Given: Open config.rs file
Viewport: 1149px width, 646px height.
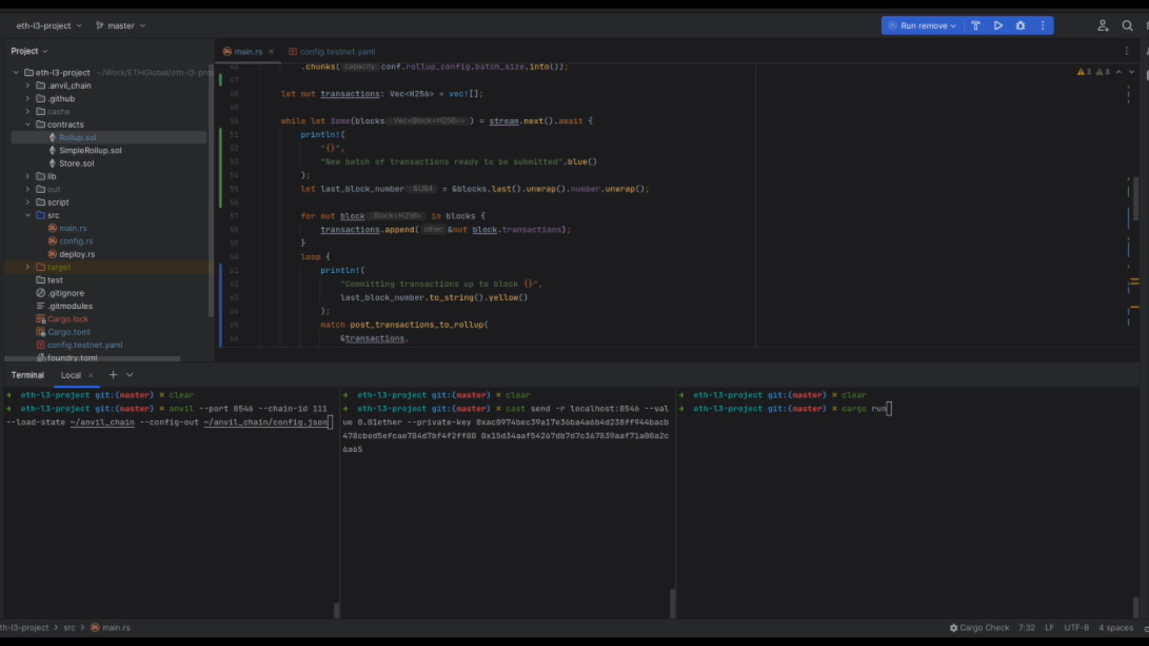Looking at the screenshot, I should click(75, 241).
